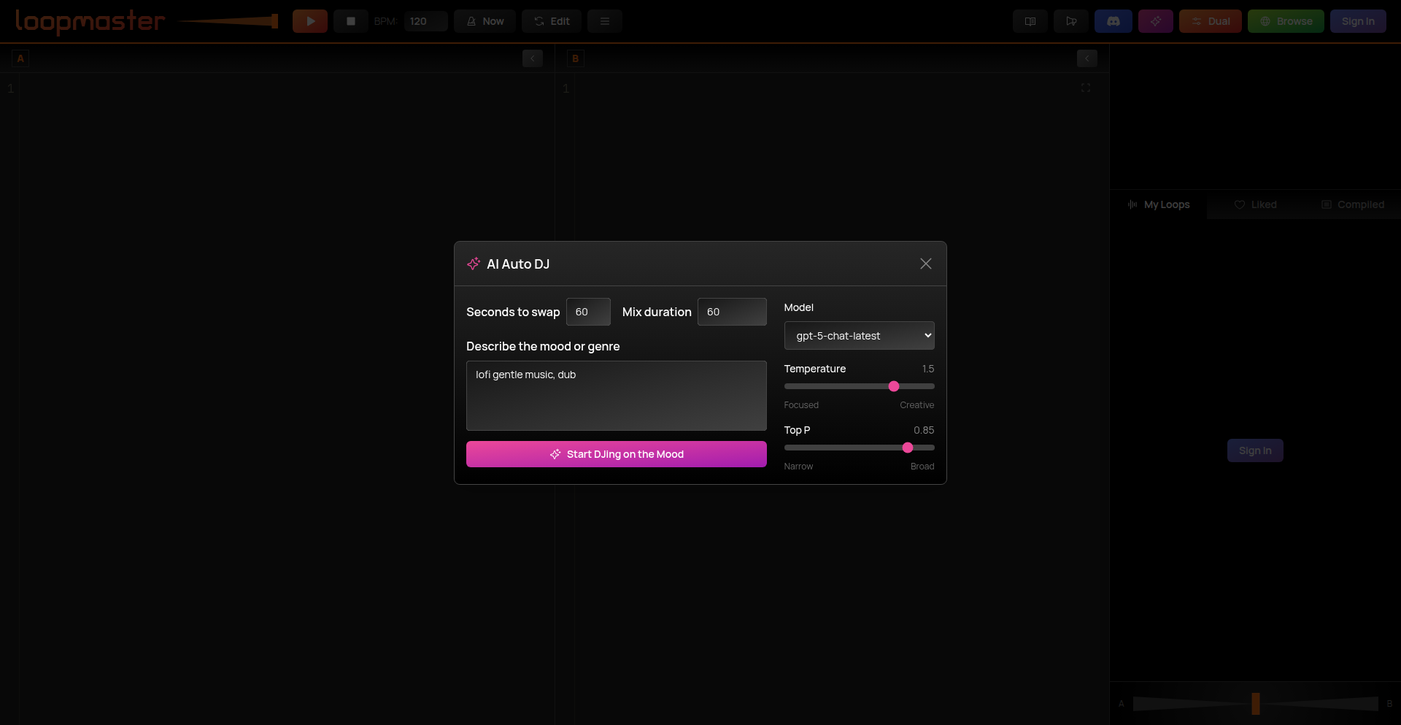The height and width of the screenshot is (725, 1401).
Task: Click the Seconds to swap field
Action: click(588, 312)
